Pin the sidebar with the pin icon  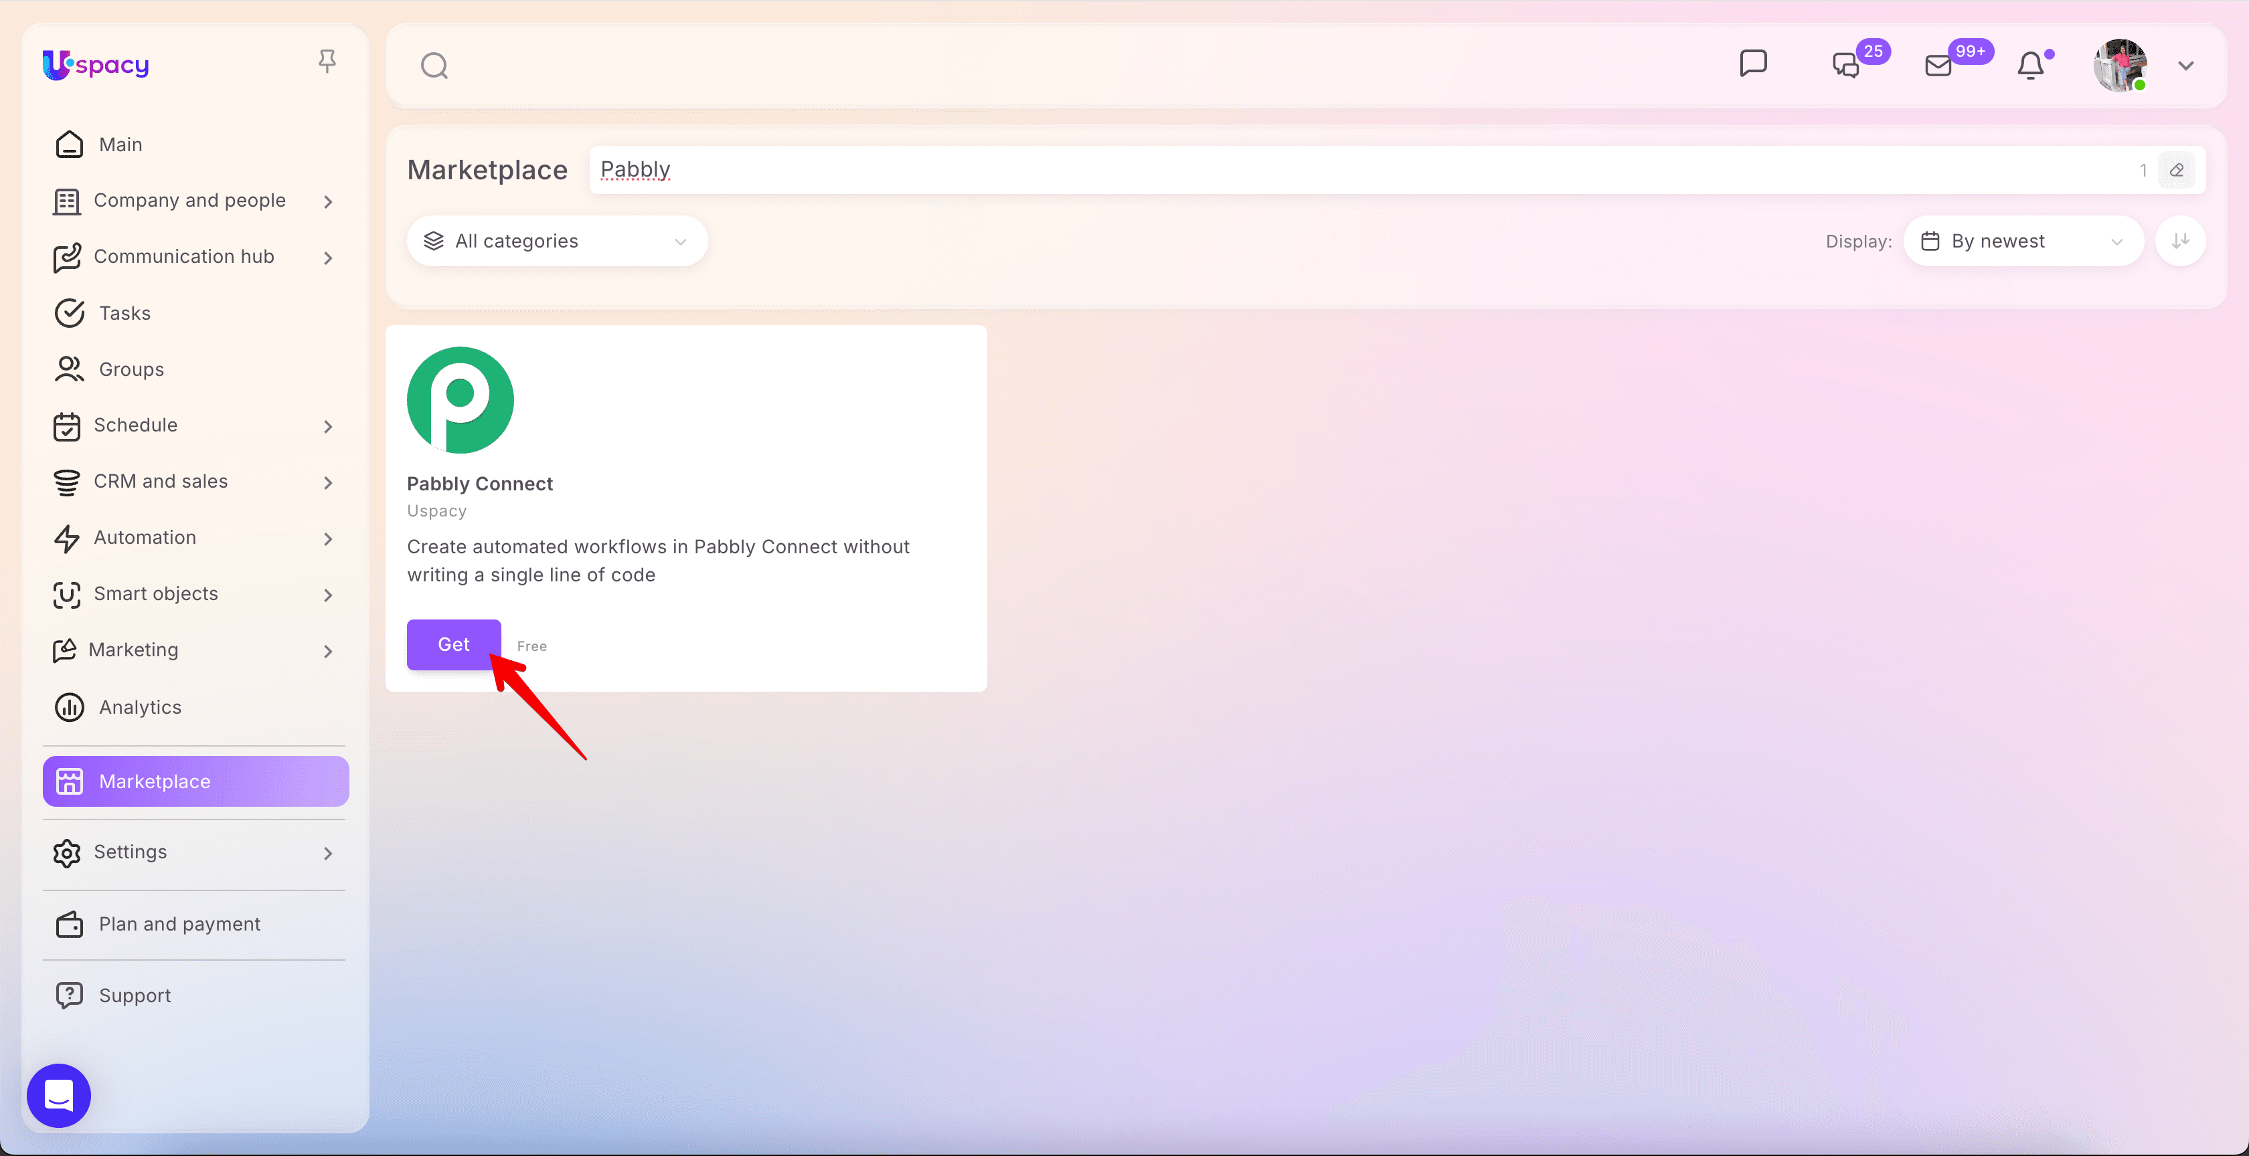[x=327, y=61]
